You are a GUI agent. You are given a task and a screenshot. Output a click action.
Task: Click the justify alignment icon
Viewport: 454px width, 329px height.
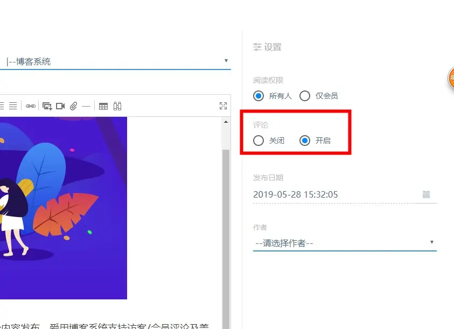[x=13, y=106]
